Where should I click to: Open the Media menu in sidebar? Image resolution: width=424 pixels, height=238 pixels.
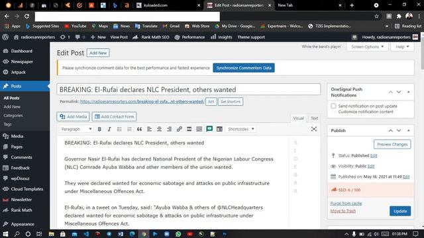tap(17, 136)
